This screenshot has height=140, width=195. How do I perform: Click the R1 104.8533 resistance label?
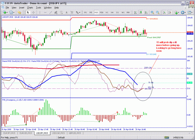coord(152,19)
